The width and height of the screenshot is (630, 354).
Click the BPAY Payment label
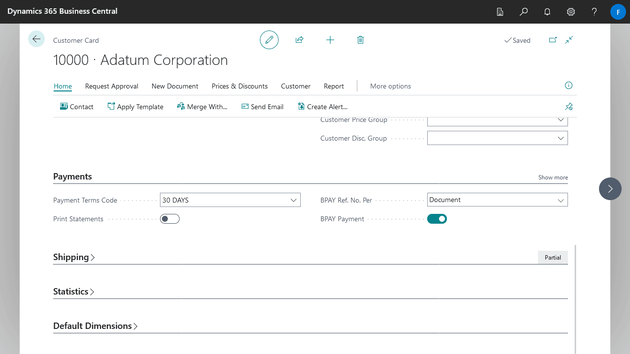[x=342, y=219]
